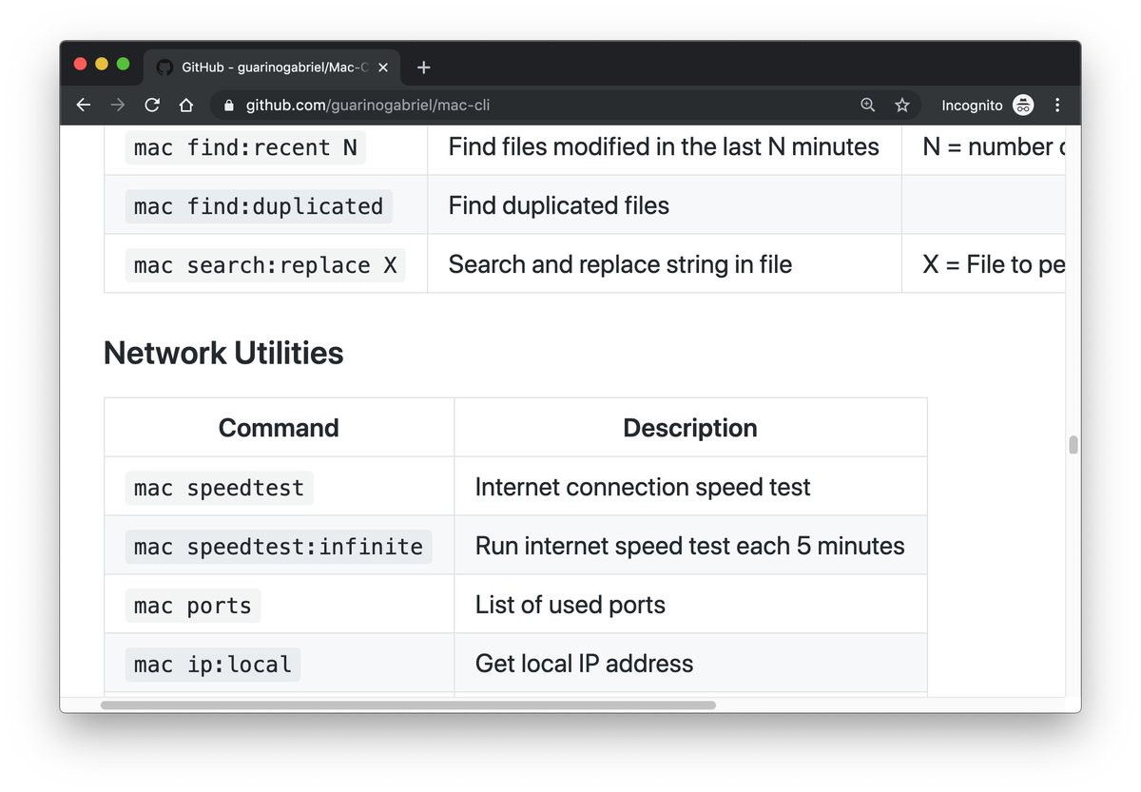
Task: Click the 'mac speedtest:infinite' command code
Action: pos(279,547)
